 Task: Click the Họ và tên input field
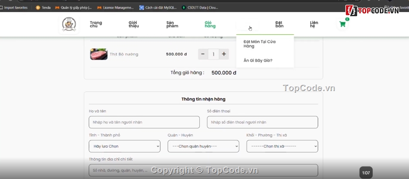[x=144, y=122]
